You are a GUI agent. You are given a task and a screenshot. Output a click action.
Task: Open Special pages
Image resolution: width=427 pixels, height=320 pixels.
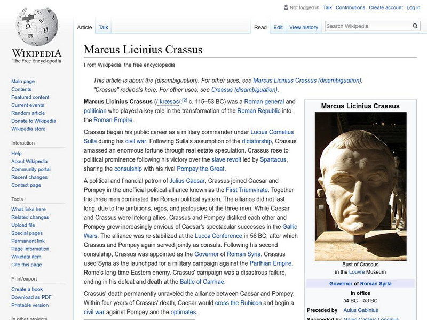(27, 233)
